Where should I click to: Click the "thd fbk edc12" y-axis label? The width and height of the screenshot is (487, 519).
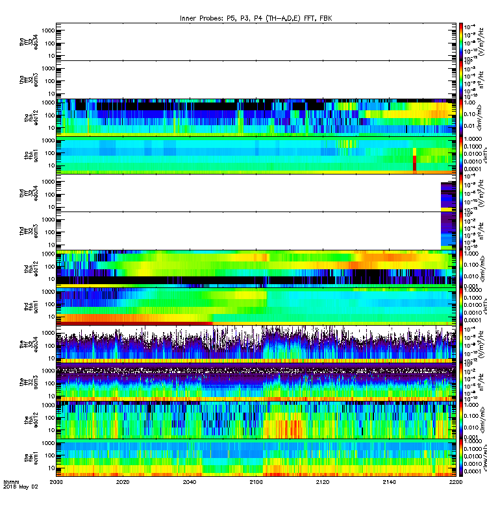click(x=31, y=269)
